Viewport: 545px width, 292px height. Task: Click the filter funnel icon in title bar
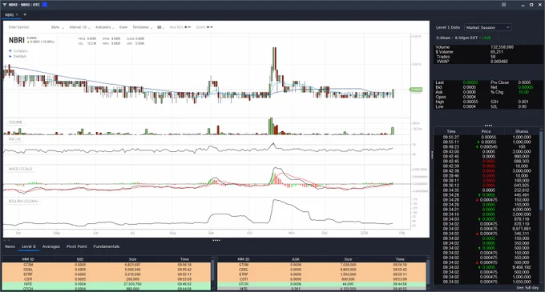(x=5, y=5)
